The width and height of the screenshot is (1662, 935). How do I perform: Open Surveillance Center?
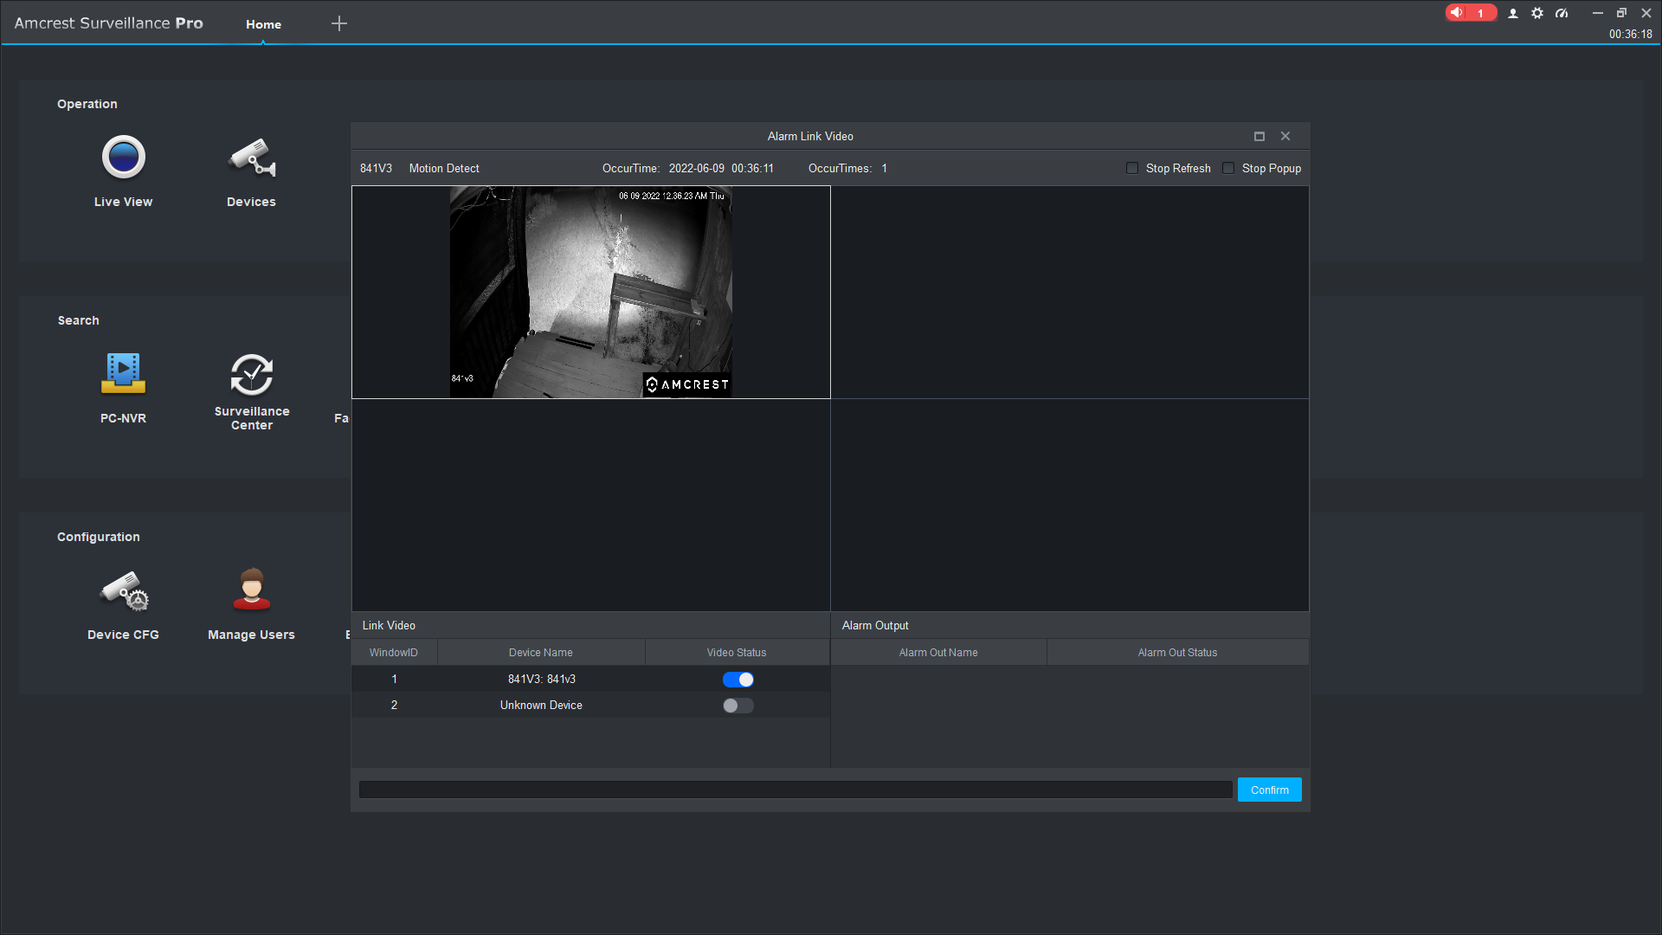tap(252, 391)
